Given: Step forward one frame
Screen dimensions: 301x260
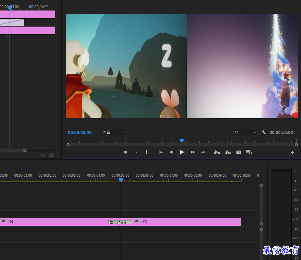Looking at the screenshot, I should 193,152.
